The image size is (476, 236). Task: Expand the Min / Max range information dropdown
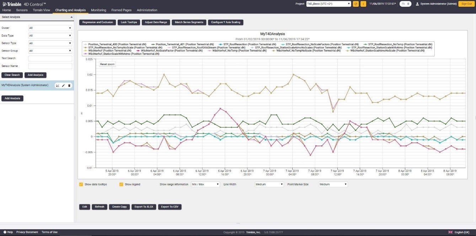coord(205,184)
